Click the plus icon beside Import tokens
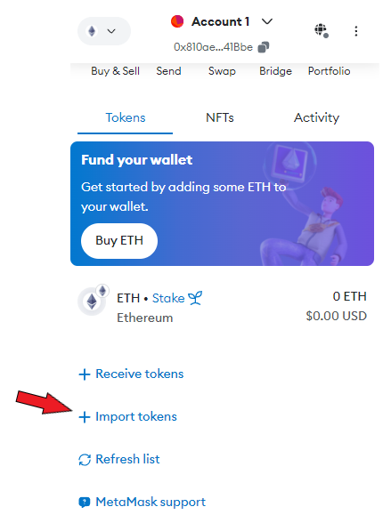This screenshot has height=531, width=391. click(x=85, y=417)
